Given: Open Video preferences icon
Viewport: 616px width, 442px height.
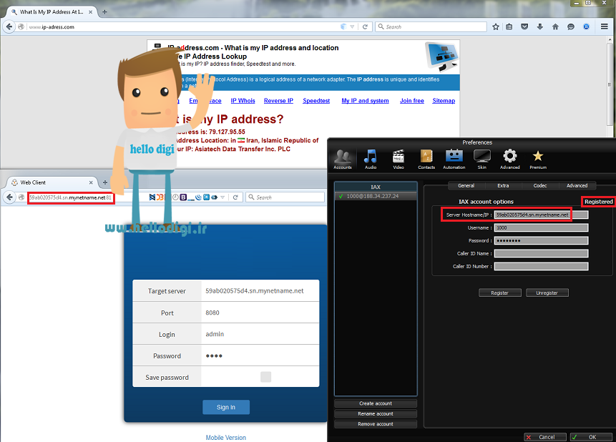Looking at the screenshot, I should [399, 159].
